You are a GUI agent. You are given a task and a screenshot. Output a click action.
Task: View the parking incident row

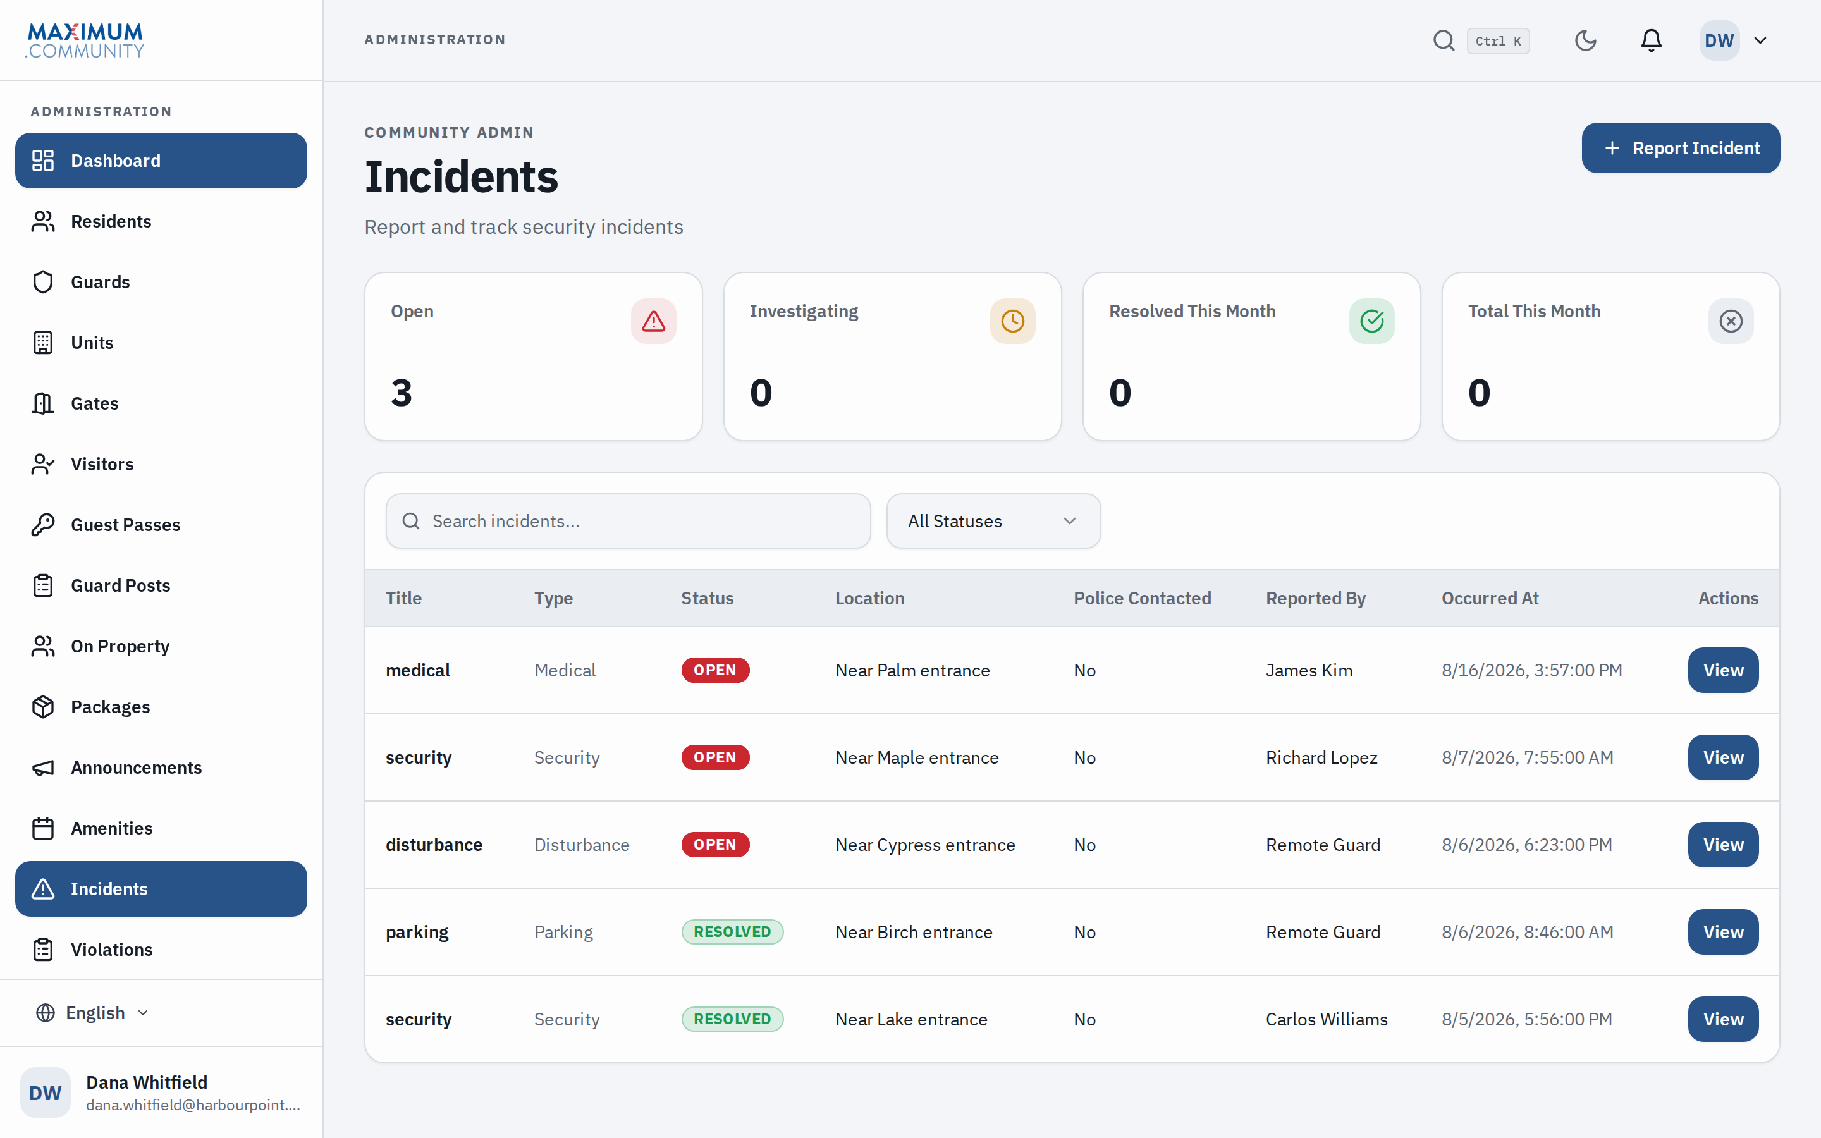pyautogui.click(x=1722, y=932)
